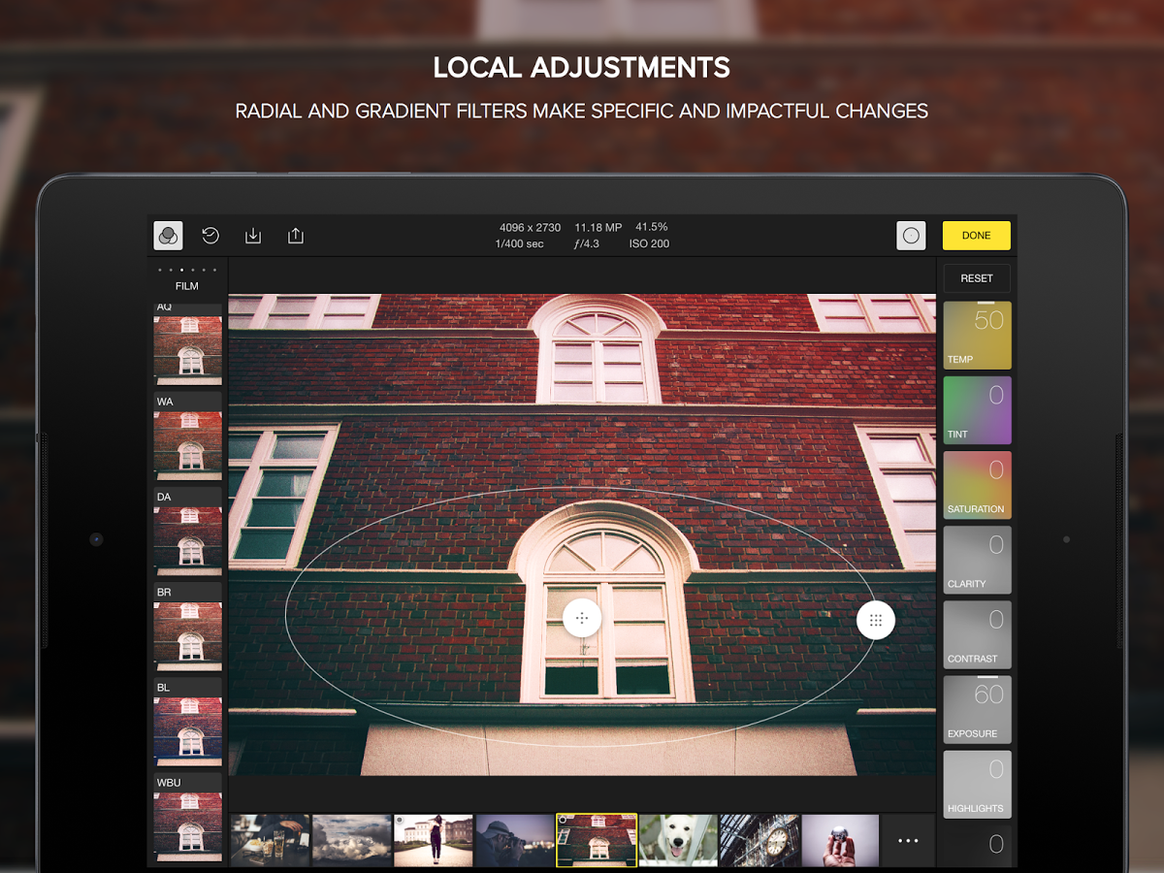Screen dimensions: 1164x873
Task: Select the filters overlay icon in the toolbar
Action: tap(167, 235)
